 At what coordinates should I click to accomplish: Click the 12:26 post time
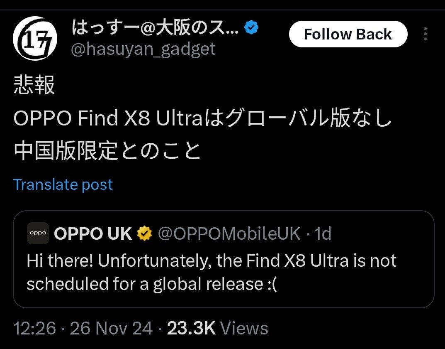(34, 328)
